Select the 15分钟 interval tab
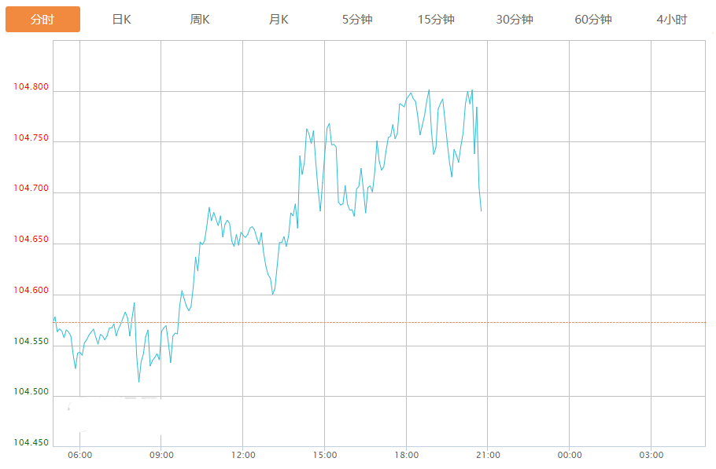The height and width of the screenshot is (469, 716). [x=436, y=20]
